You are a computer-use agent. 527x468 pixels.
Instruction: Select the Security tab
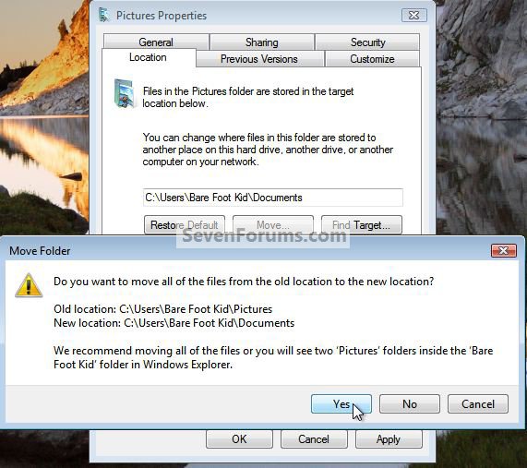(x=367, y=42)
